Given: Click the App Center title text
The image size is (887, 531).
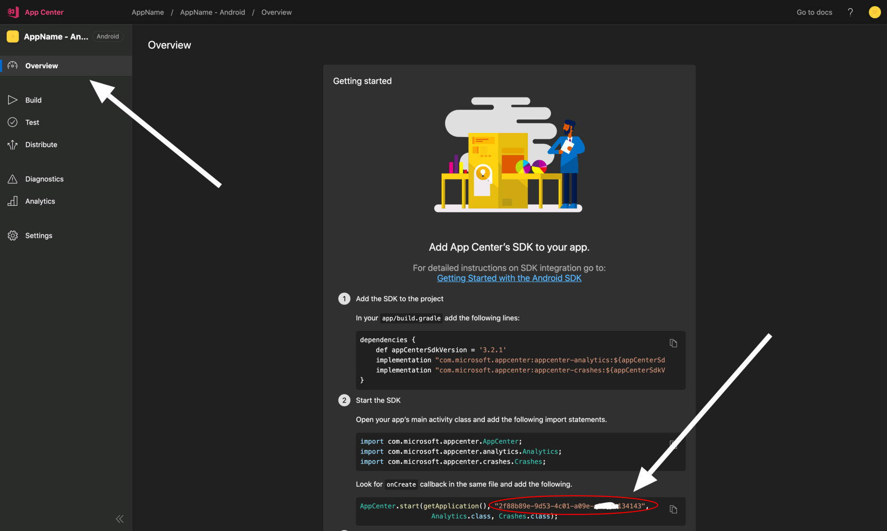Looking at the screenshot, I should (x=44, y=12).
